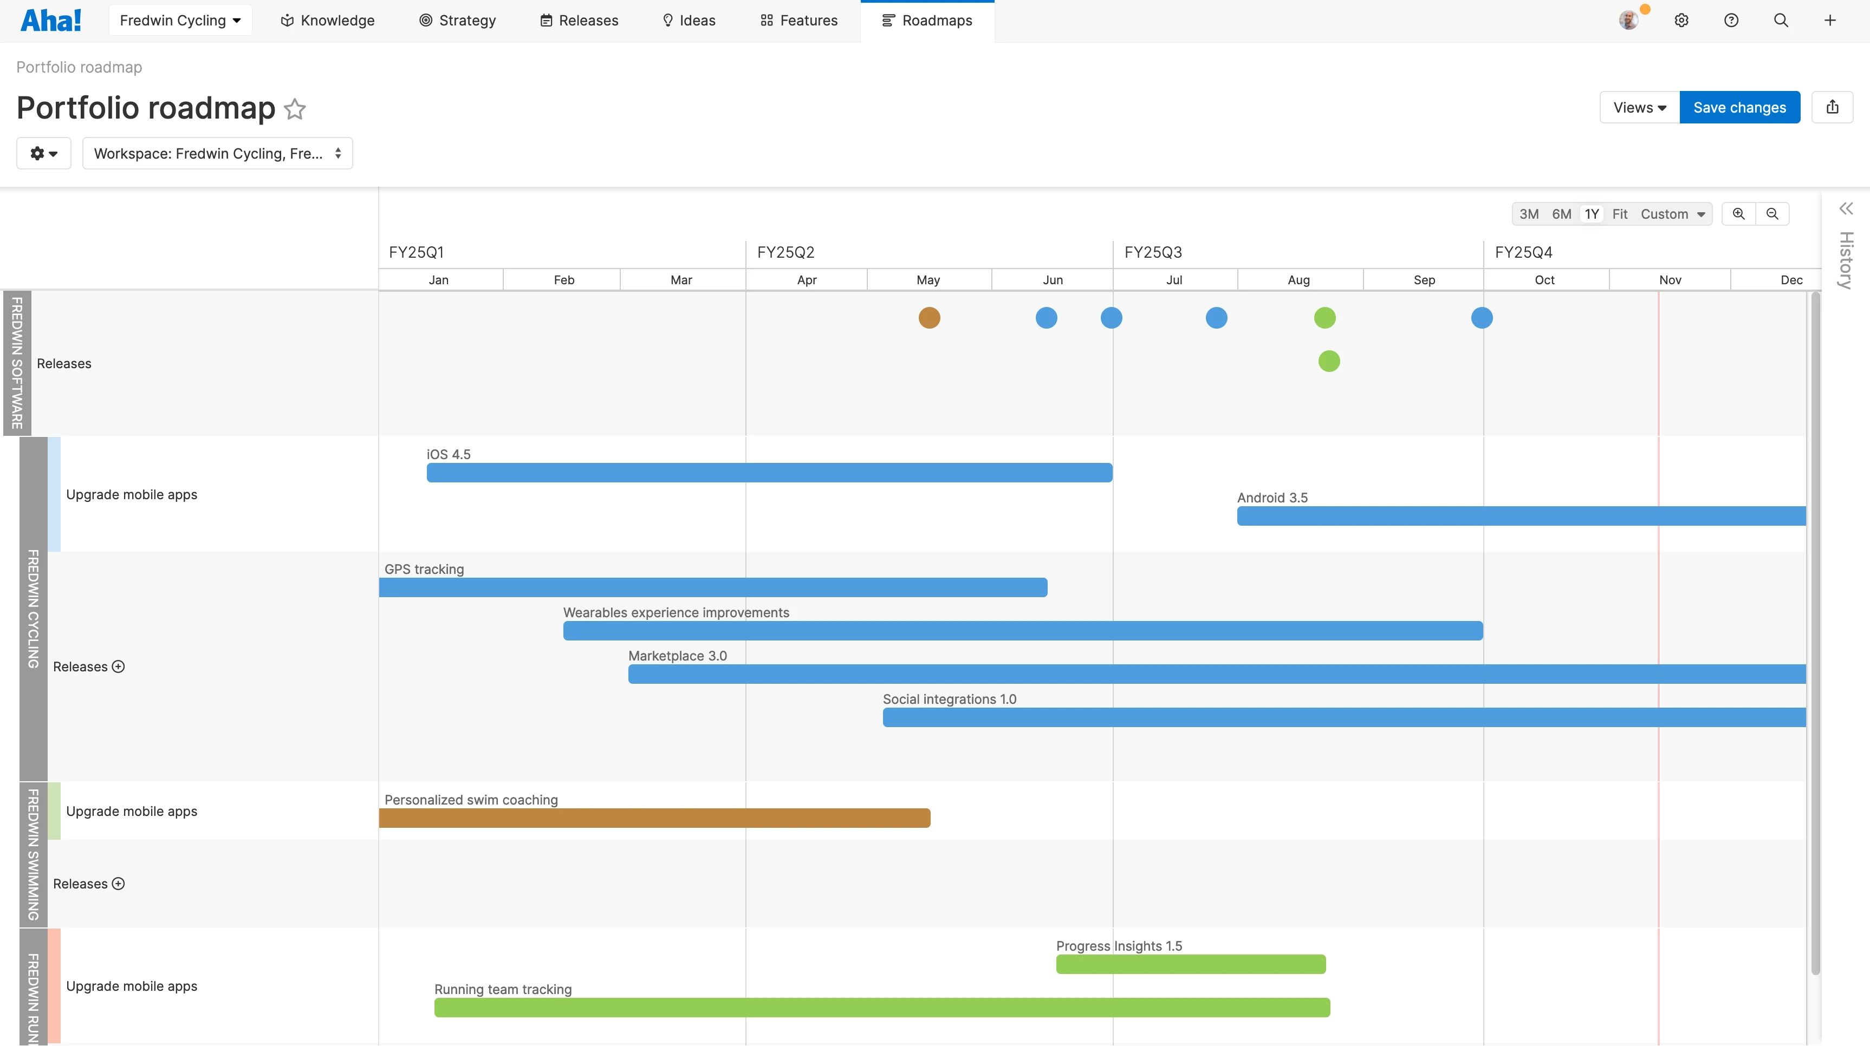
Task: Open the Knowledge section
Action: (x=327, y=19)
